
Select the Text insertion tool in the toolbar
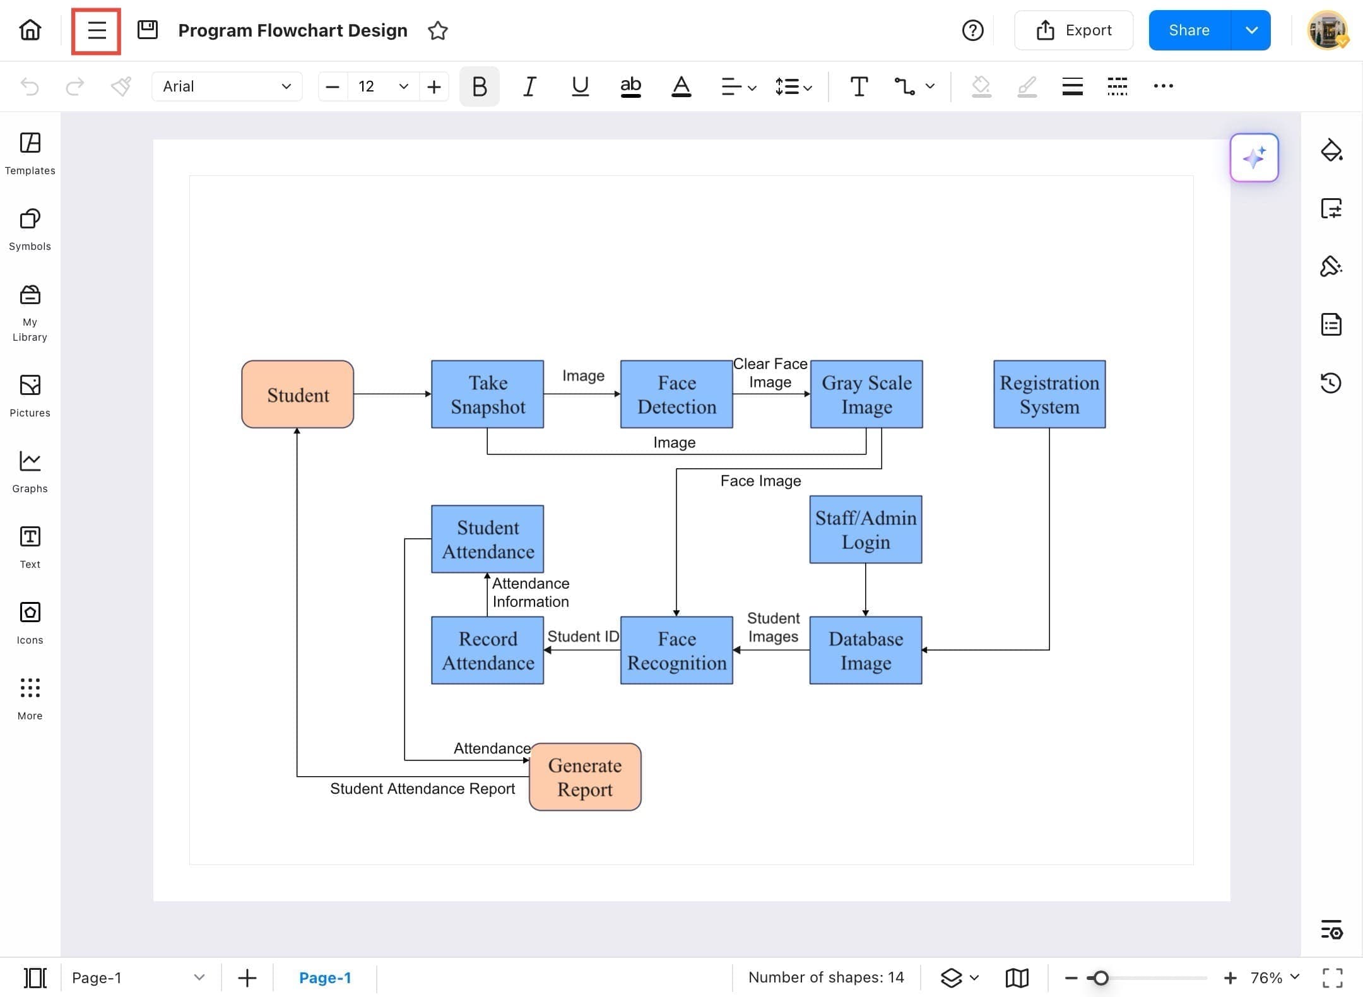click(858, 86)
